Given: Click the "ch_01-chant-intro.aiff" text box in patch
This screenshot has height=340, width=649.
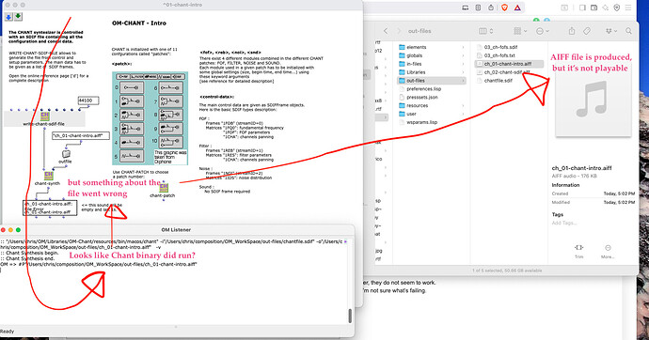Looking at the screenshot, I should click(81, 135).
